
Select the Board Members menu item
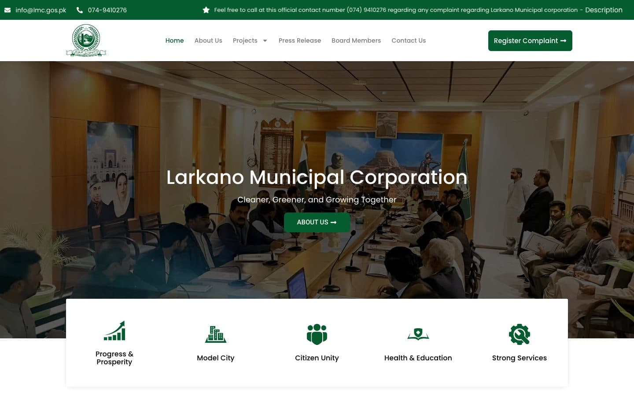pyautogui.click(x=356, y=40)
